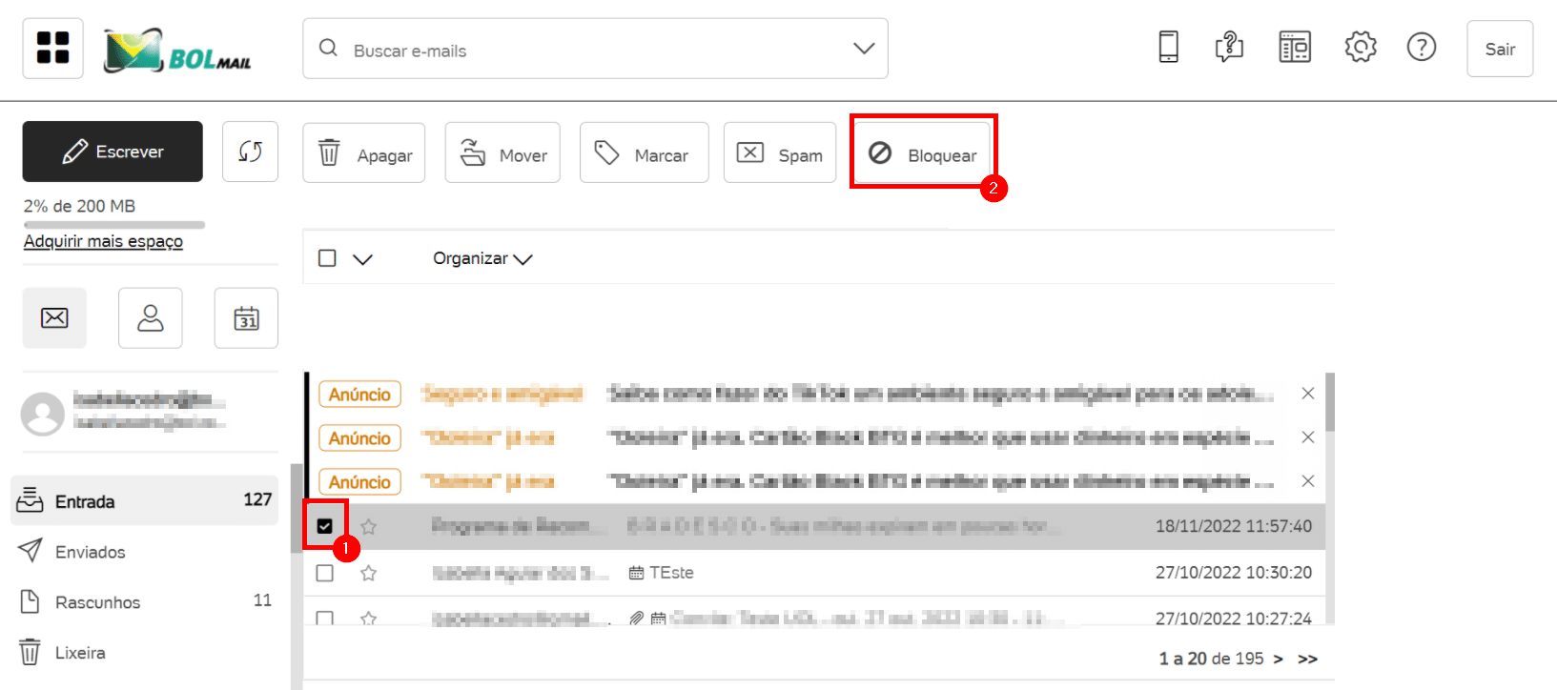Click into the Buscar e-mails search field
1557x690 pixels.
(x=596, y=49)
